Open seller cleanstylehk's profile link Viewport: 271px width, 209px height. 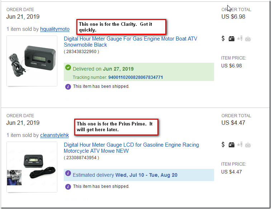click(x=54, y=135)
